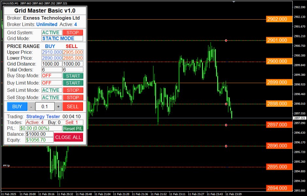Click STOP next to Sell Limit Mode
This screenshot has width=307, height=196.
73,90
